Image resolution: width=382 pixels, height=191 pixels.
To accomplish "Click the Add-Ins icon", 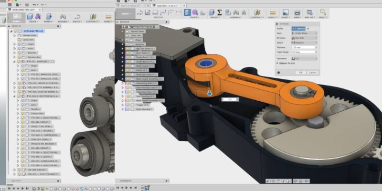I will click(309, 12).
